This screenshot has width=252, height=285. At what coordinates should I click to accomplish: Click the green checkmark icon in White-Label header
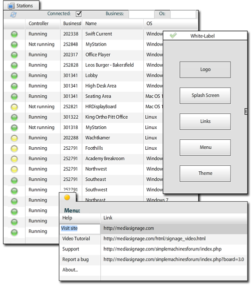[173, 35]
